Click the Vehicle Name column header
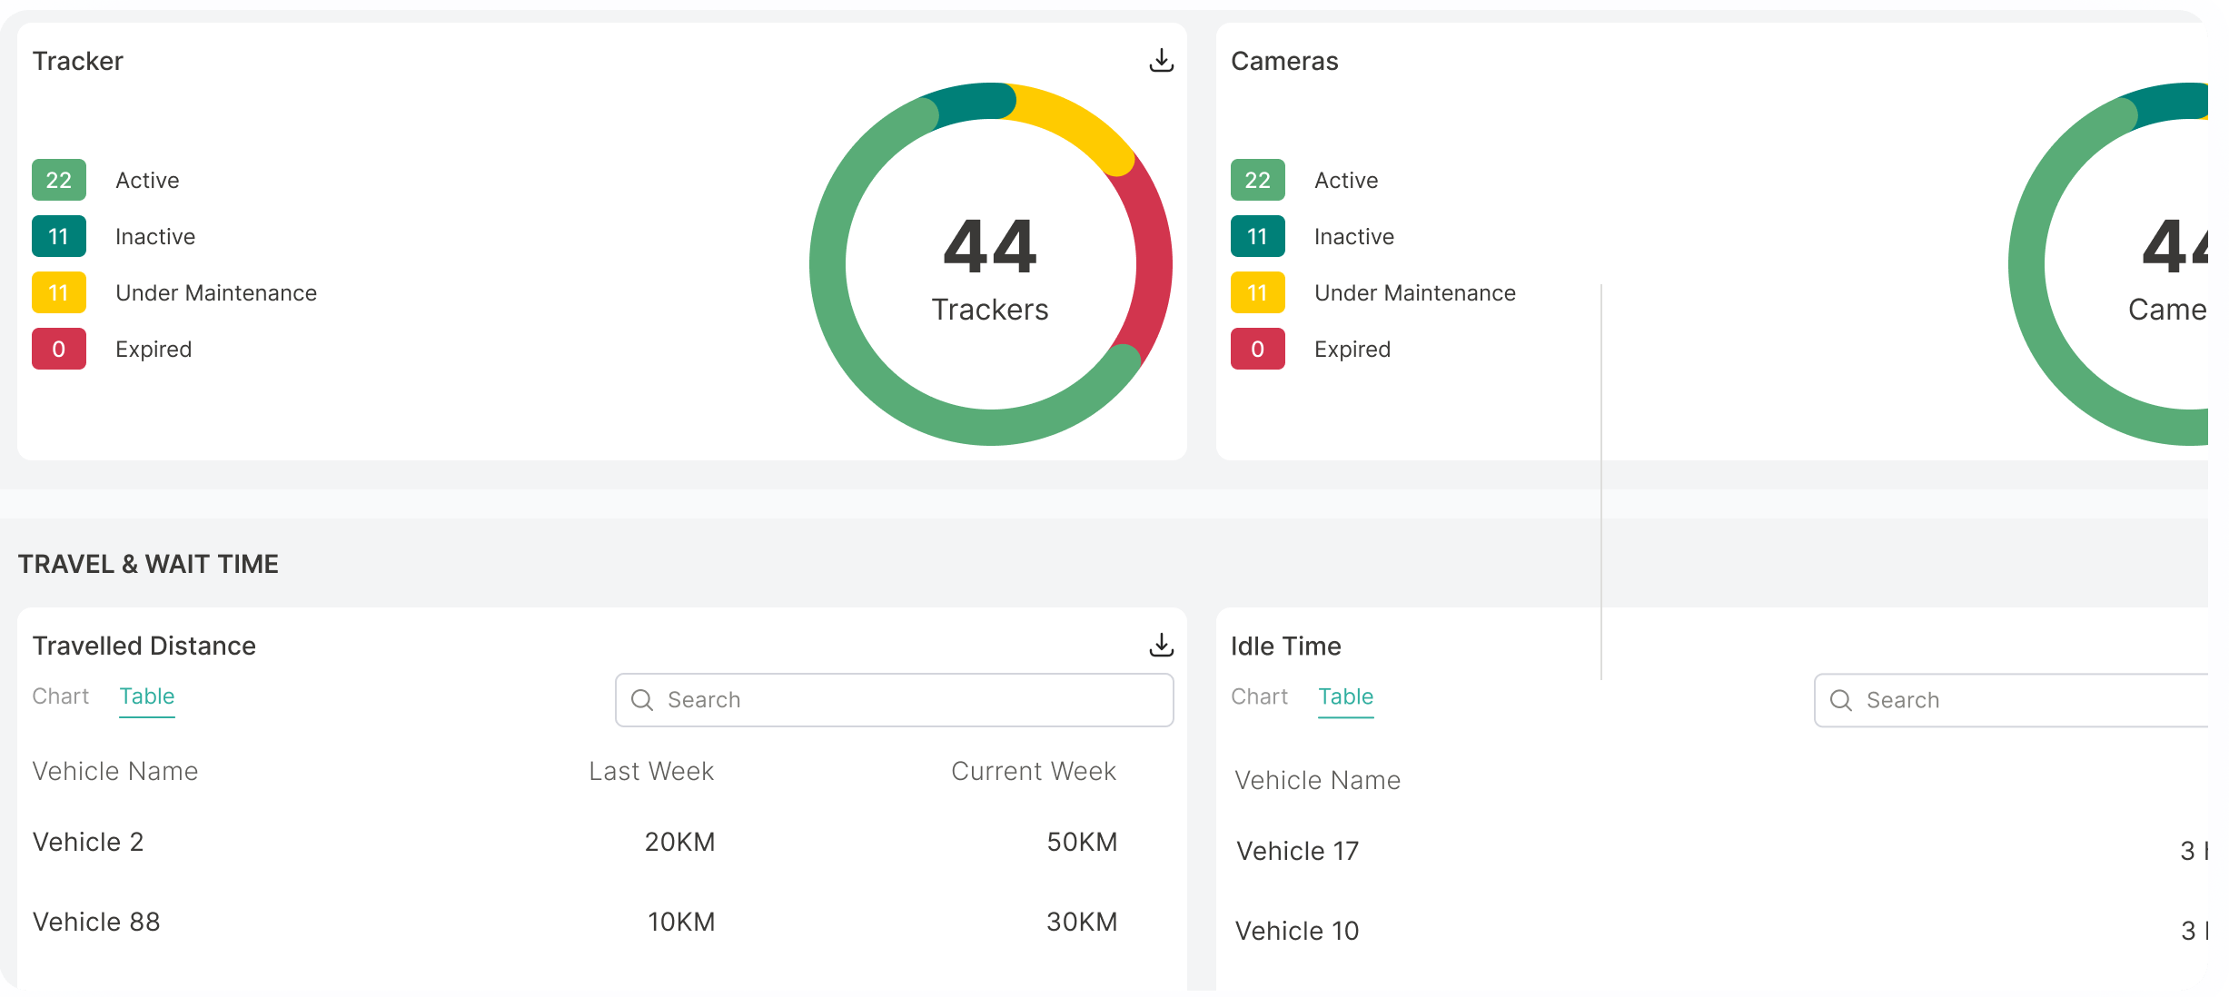Screen dimensions: 2229x997 pos(115,770)
